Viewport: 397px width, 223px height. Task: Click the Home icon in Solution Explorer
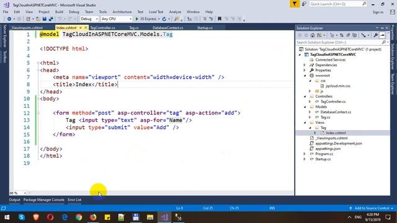[313, 35]
